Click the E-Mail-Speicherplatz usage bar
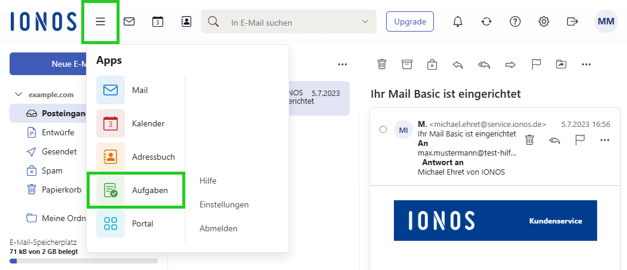Image resolution: width=627 pixels, height=270 pixels. point(84,261)
